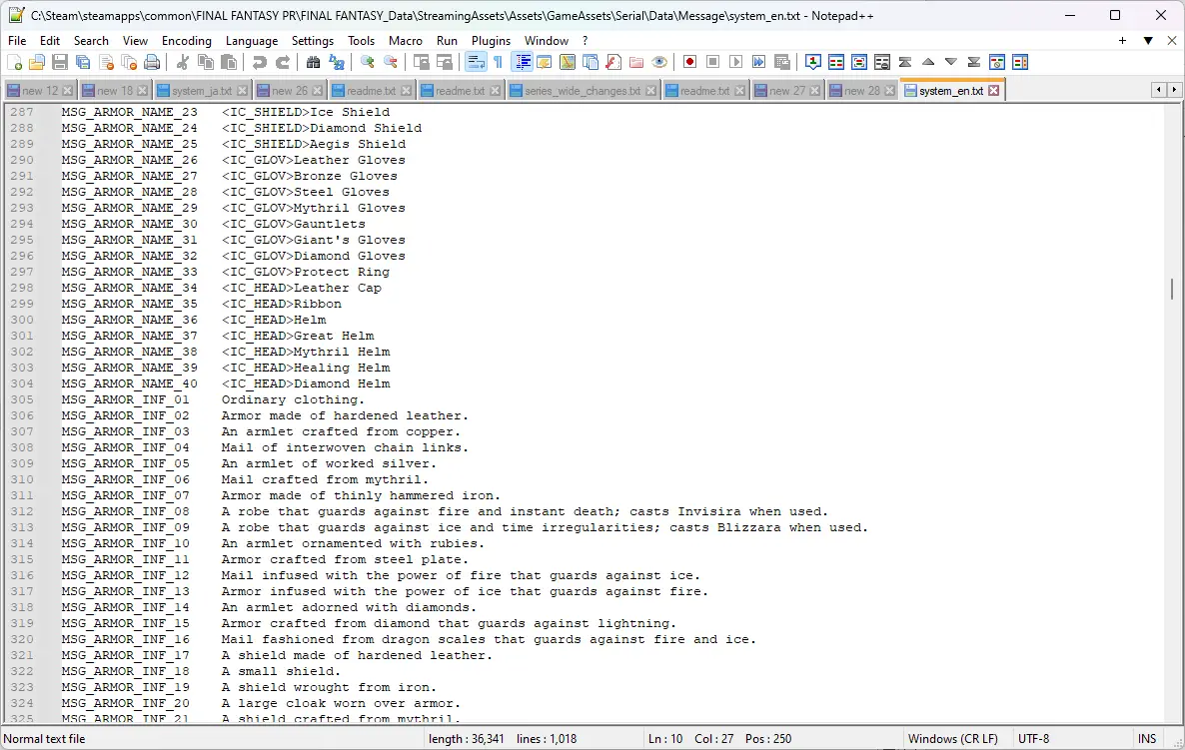Click the Open file folder icon

click(x=37, y=63)
